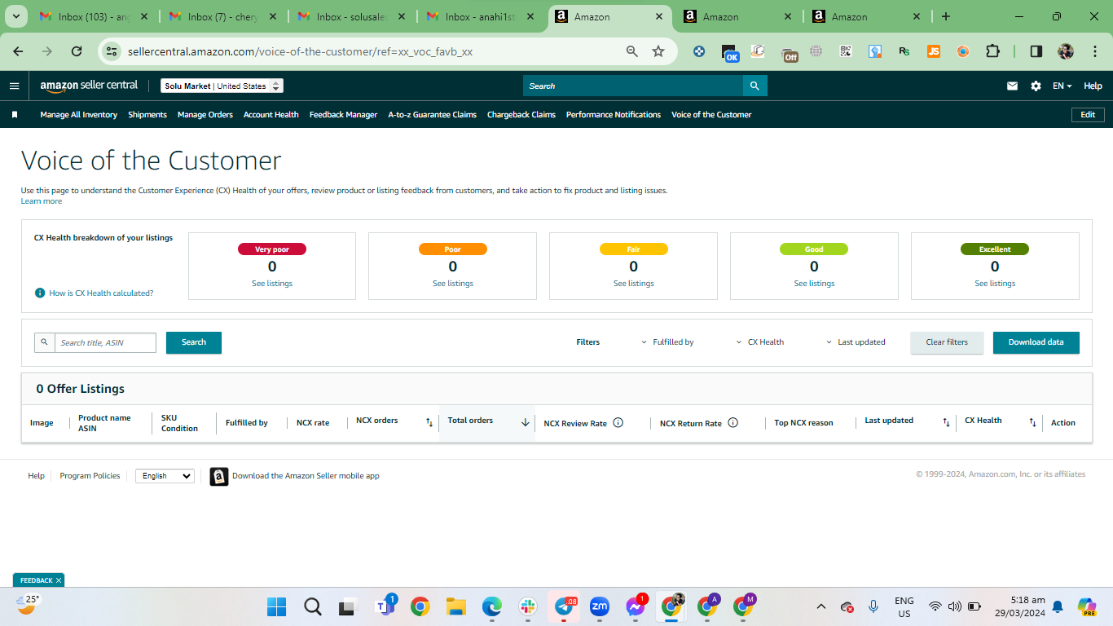This screenshot has height=626, width=1113.
Task: Close the FEEDBACK widget
Action: (x=59, y=580)
